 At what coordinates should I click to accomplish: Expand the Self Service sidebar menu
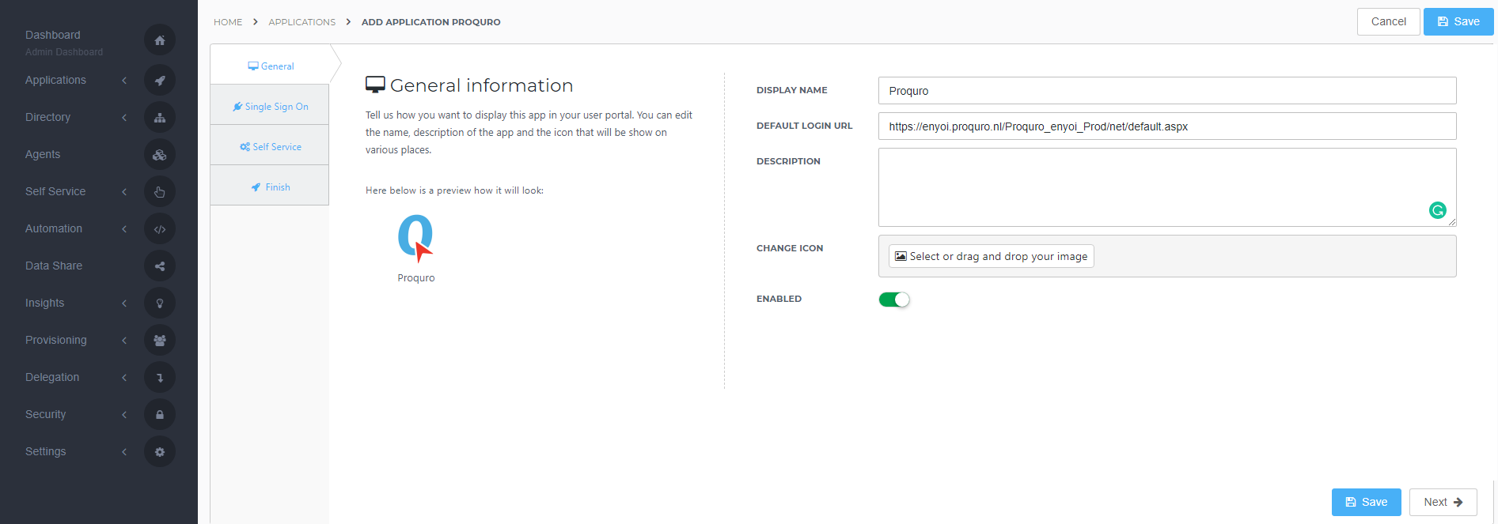[x=124, y=191]
